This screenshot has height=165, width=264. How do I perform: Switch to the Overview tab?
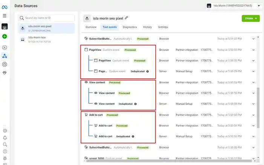coord(91,27)
